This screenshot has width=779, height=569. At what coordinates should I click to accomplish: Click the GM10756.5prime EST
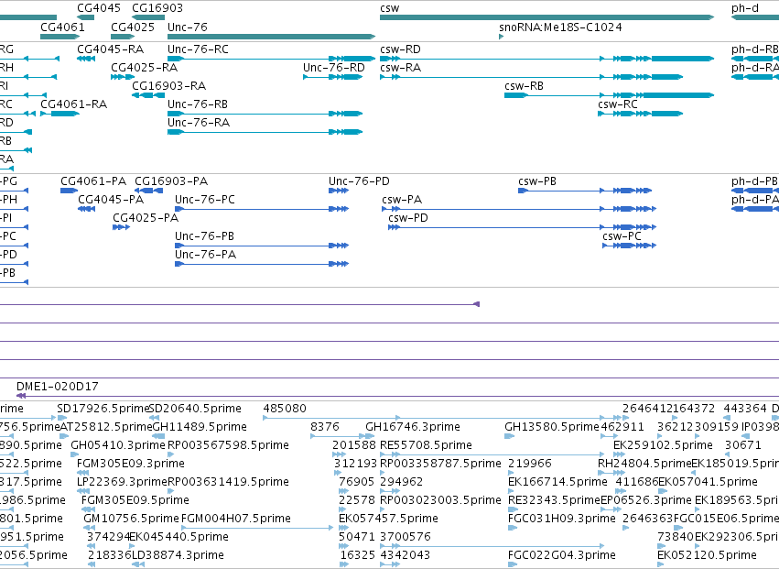pos(90,528)
